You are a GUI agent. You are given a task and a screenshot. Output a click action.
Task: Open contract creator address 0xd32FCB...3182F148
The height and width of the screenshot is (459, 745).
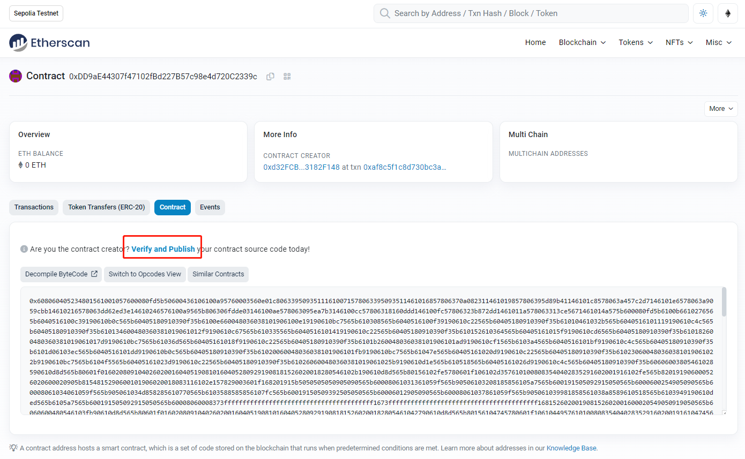point(302,167)
